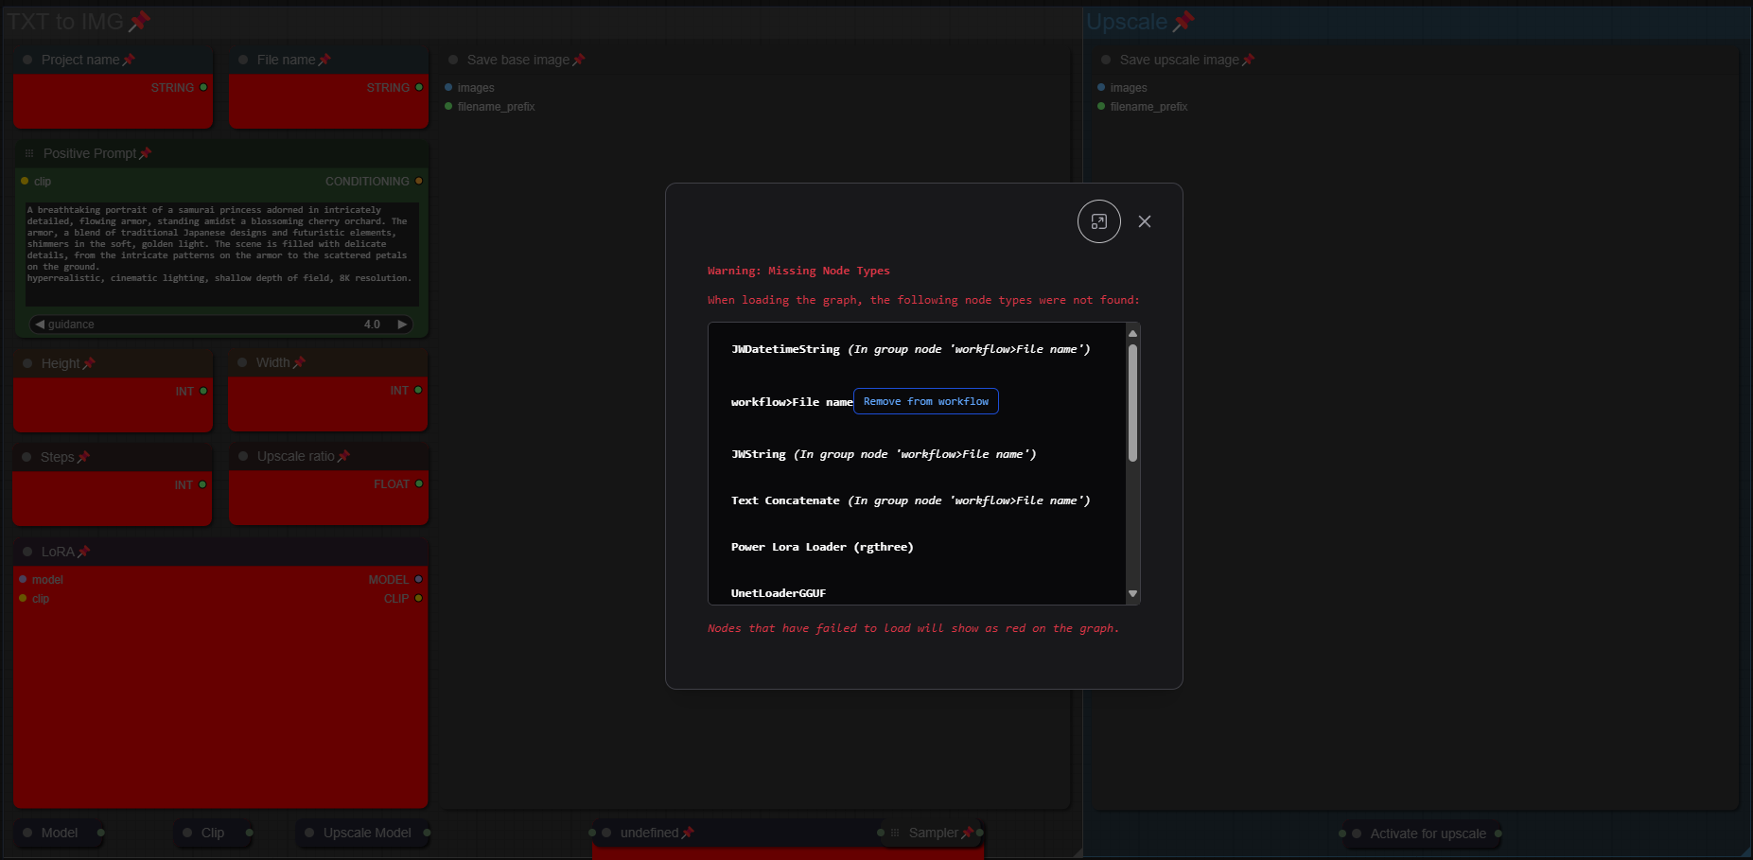Toggle collapse dot on Height node
Screen dimensions: 1753x860
(x=27, y=363)
